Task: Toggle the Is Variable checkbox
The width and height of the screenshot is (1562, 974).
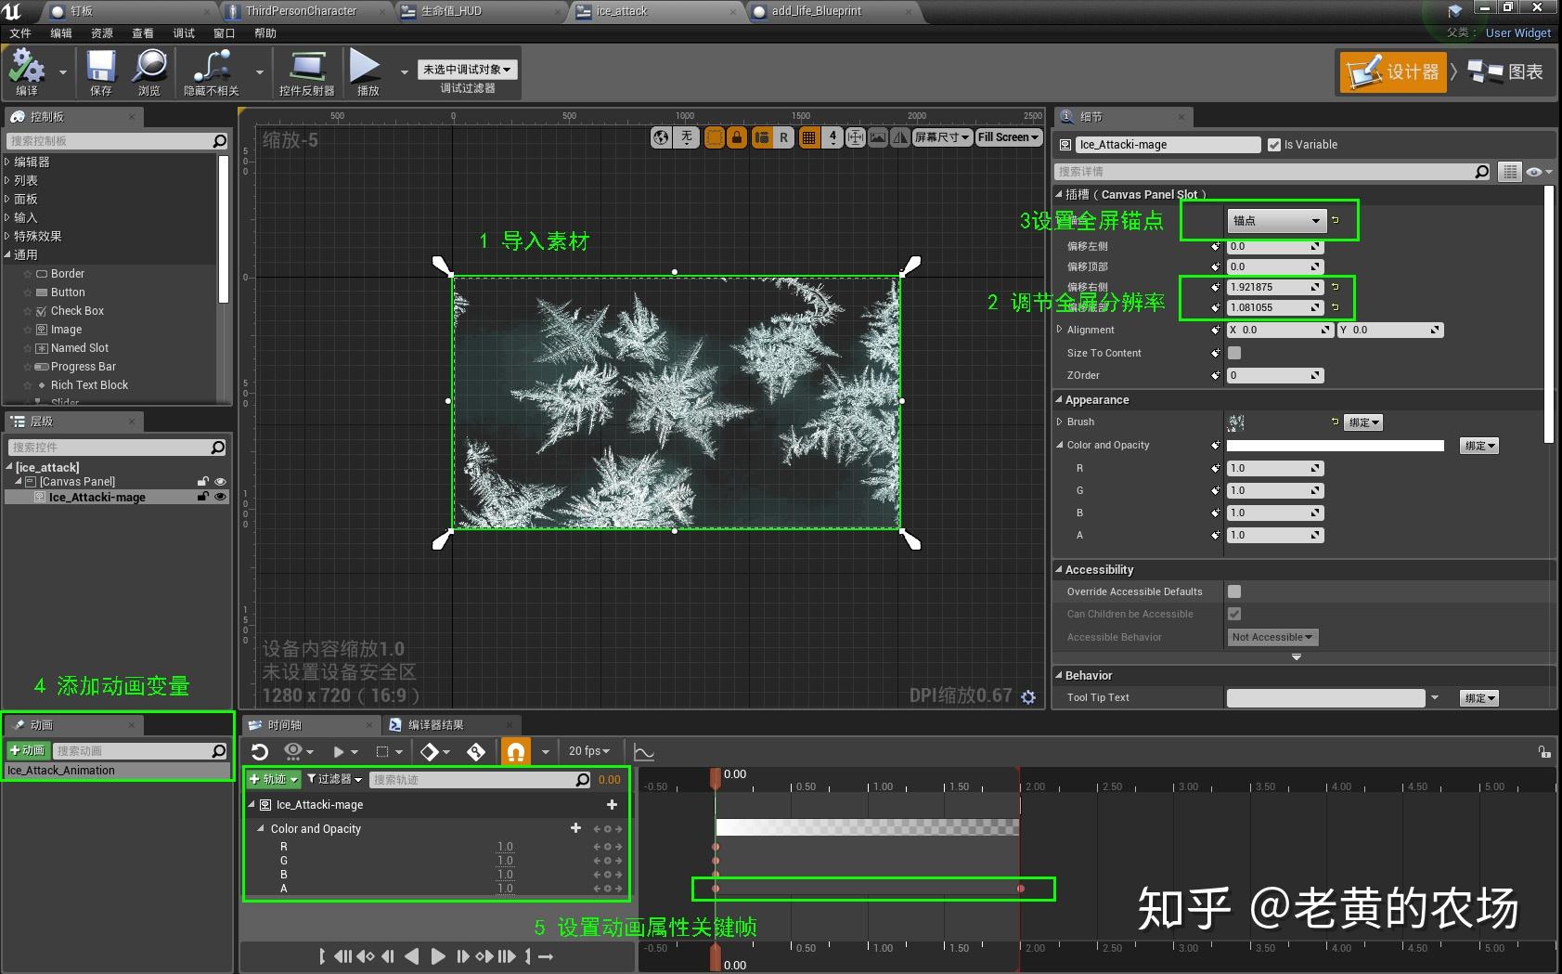Action: point(1275,144)
